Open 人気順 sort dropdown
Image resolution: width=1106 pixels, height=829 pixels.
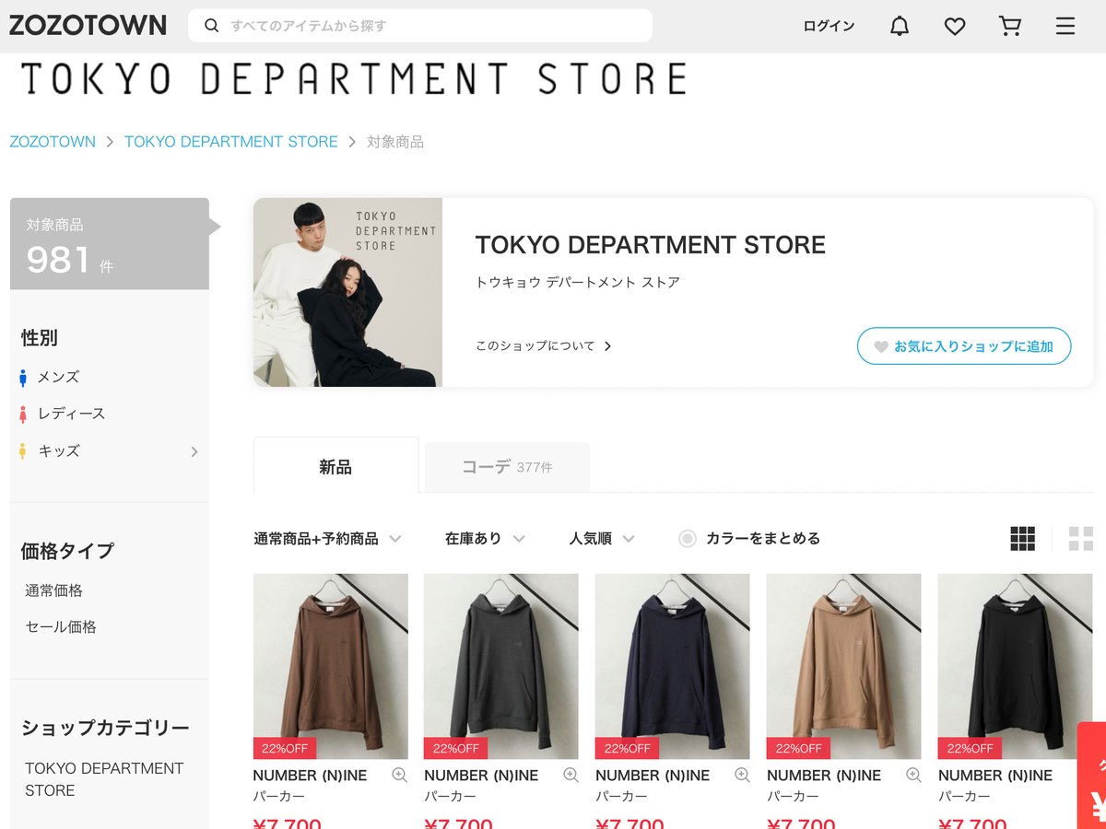coord(602,539)
